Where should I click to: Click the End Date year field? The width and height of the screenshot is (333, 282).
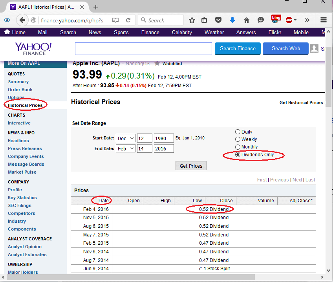(x=164, y=148)
